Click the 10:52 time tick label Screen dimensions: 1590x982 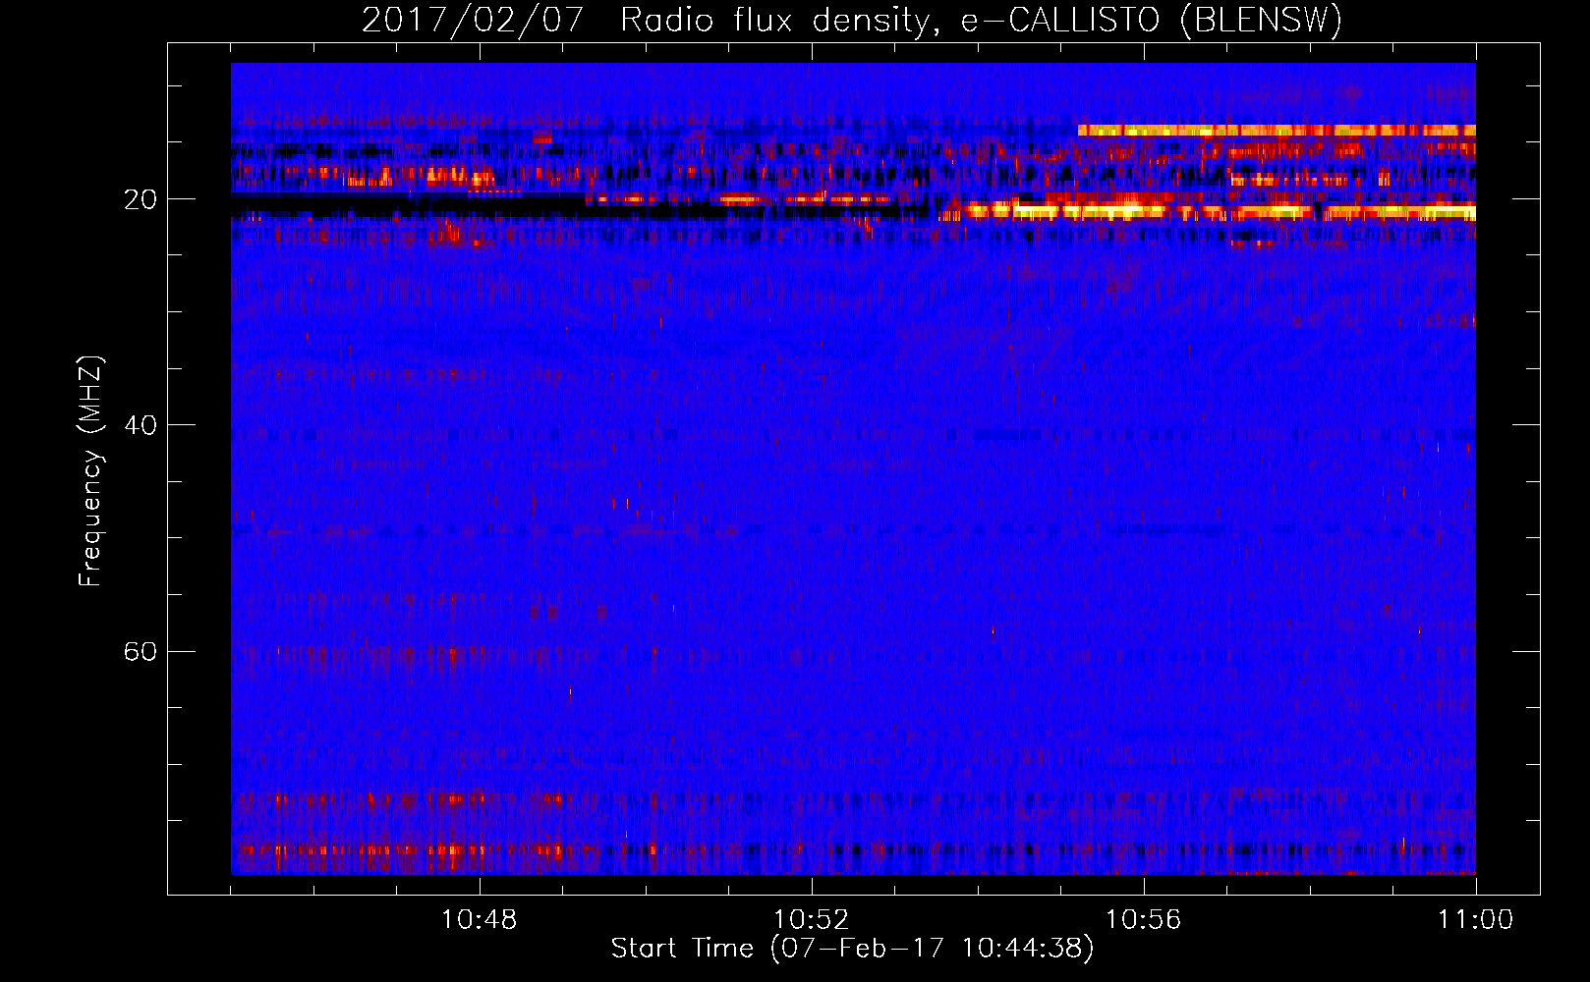coord(811,920)
